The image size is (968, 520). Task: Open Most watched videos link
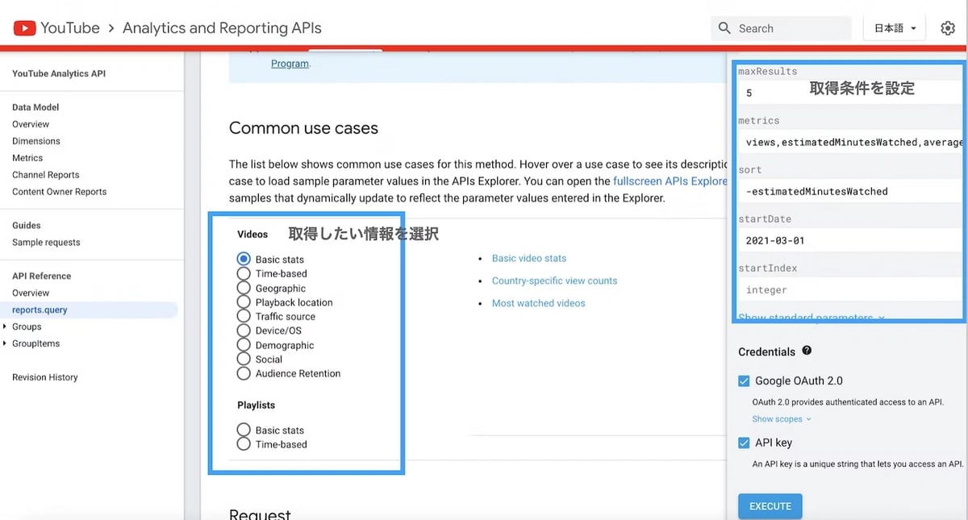pos(539,303)
